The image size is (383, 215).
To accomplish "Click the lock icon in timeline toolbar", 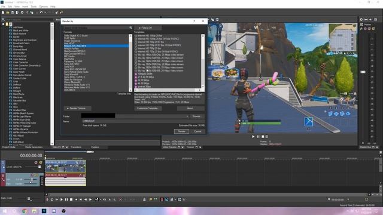I will 144,199.
